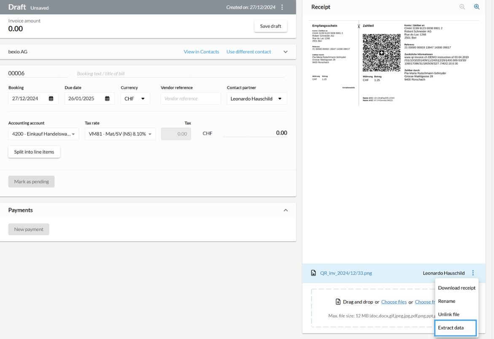Choose Download receipt from the menu
This screenshot has height=339, width=494.
tap(456, 288)
